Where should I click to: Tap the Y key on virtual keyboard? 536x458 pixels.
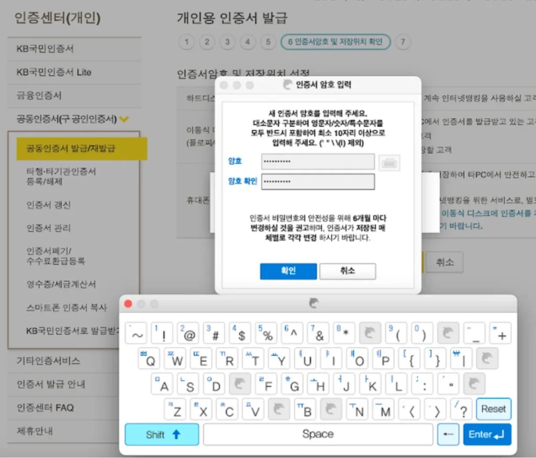(x=280, y=359)
